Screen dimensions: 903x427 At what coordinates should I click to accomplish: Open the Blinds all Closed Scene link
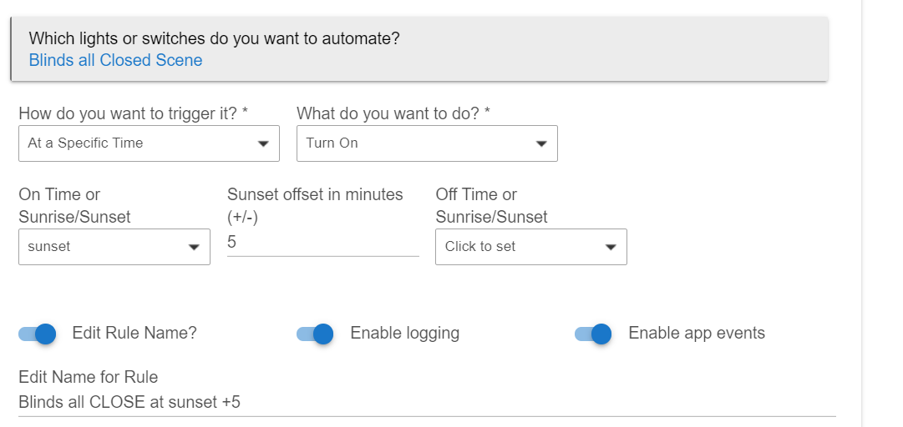click(x=115, y=60)
